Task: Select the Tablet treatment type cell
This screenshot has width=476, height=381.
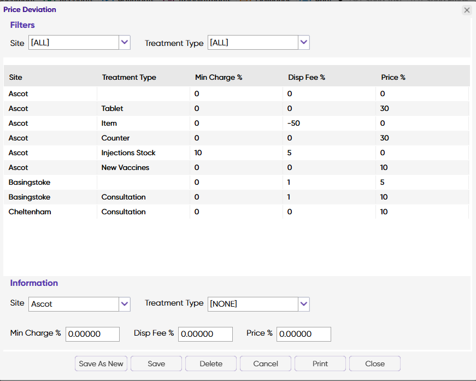Action: [x=144, y=108]
